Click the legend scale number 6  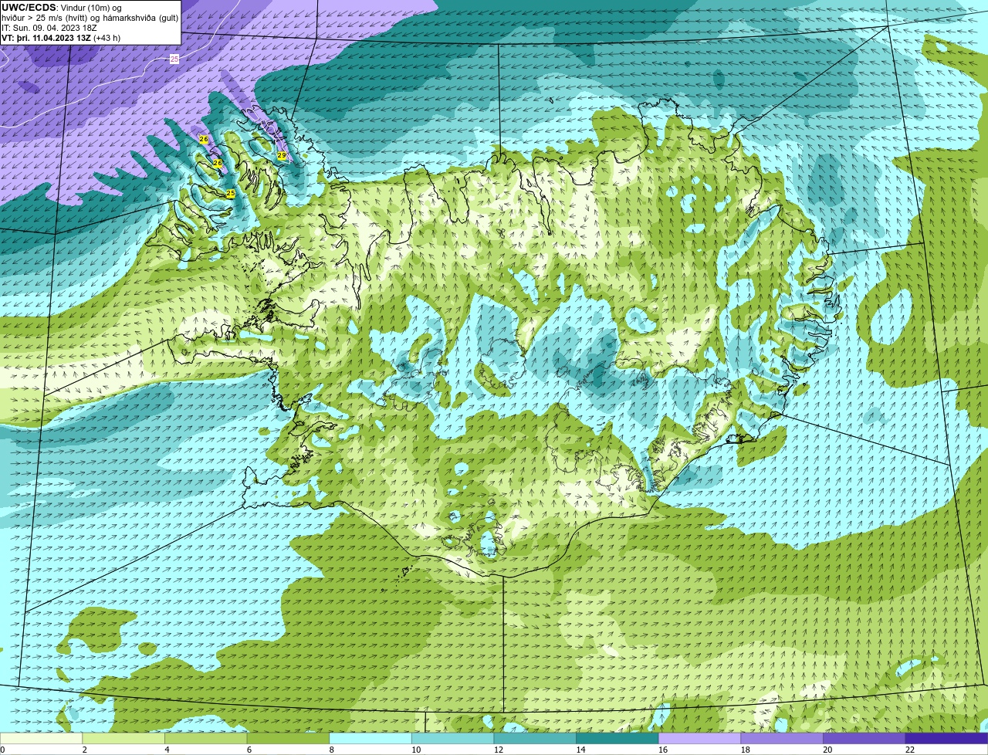point(249,750)
